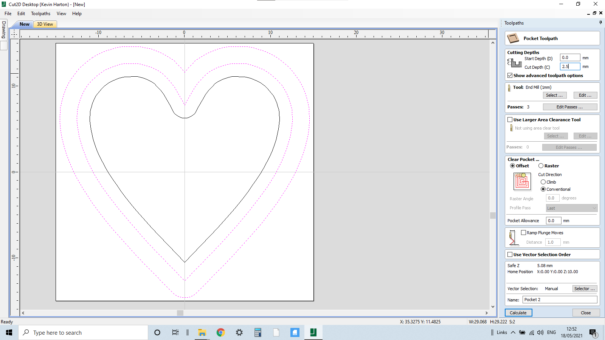The image size is (605, 340).
Task: Click Select button for End Mill tool
Action: (x=555, y=95)
